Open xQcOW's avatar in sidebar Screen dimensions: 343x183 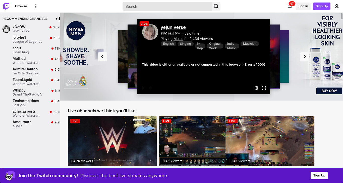6,29
